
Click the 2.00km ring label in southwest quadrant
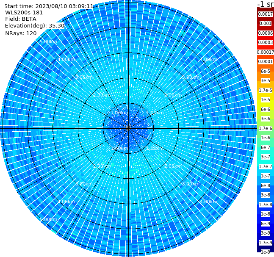102,166
